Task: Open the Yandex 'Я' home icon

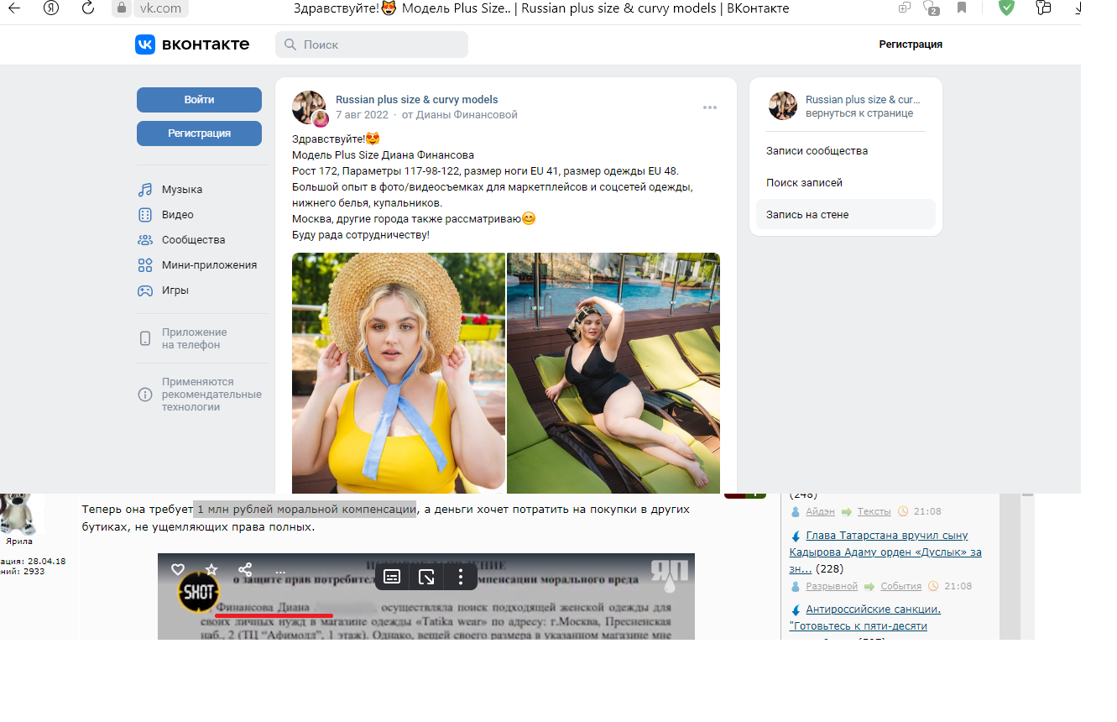Action: point(51,8)
